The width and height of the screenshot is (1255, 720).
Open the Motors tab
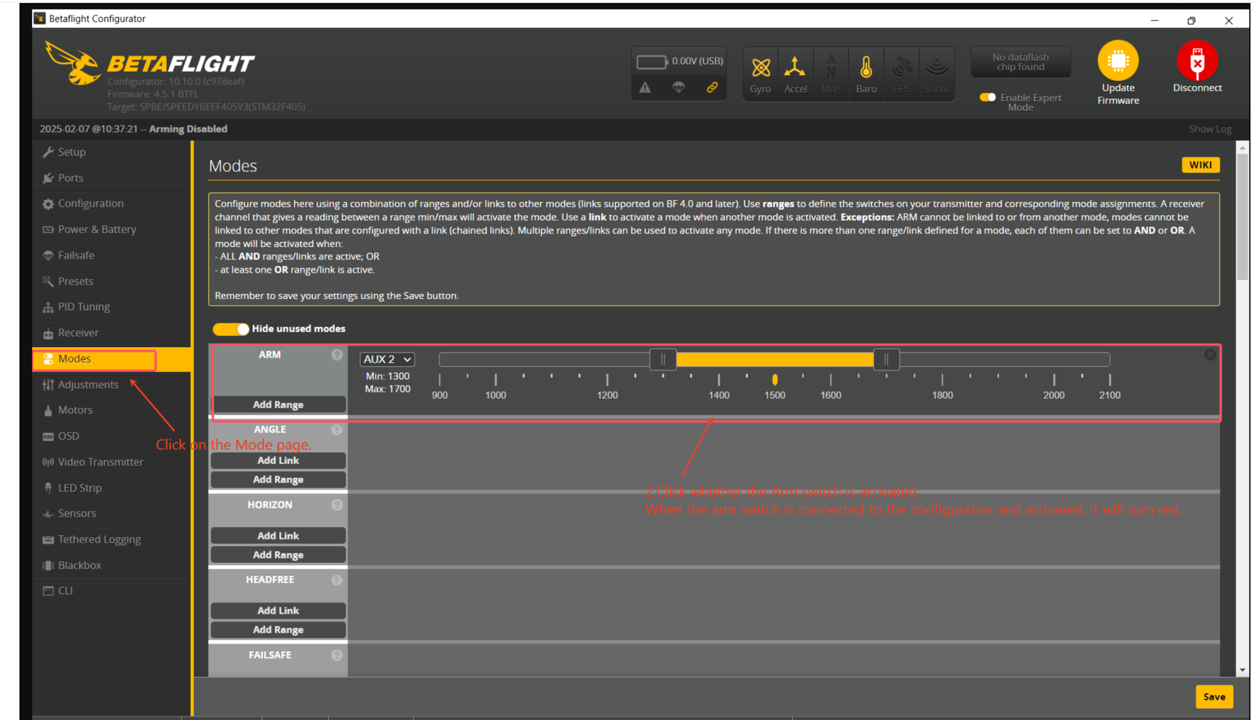tap(111, 410)
